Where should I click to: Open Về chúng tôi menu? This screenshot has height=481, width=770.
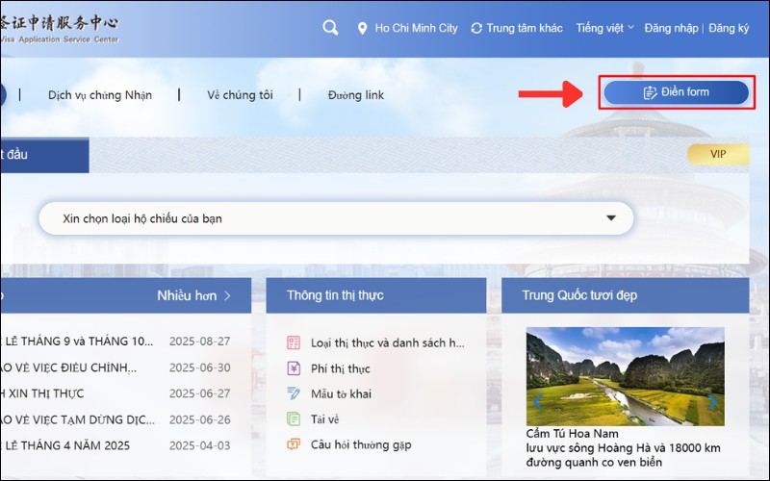pos(240,95)
